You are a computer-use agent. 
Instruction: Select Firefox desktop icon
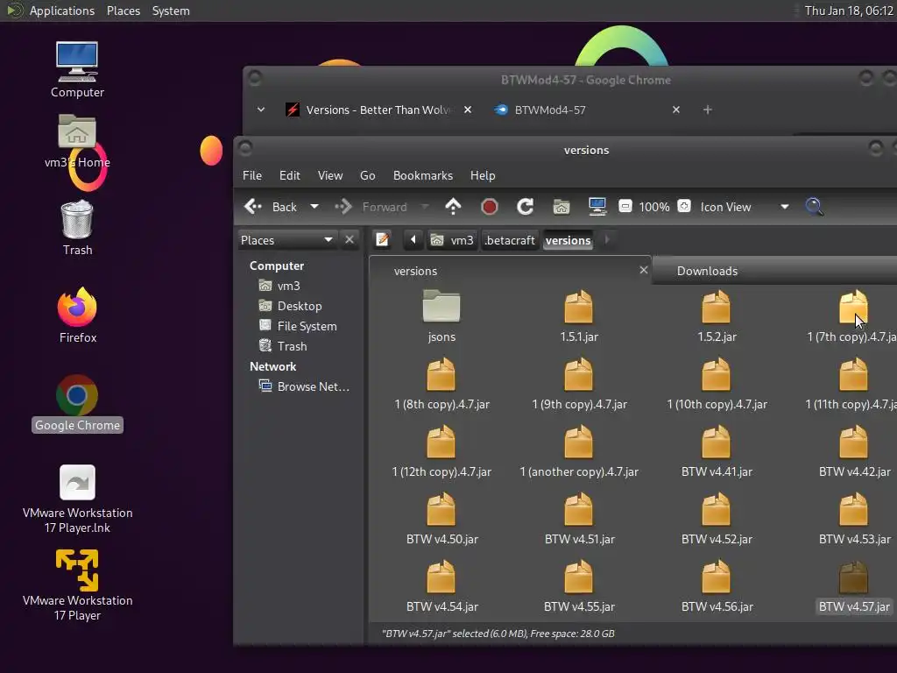point(78,315)
